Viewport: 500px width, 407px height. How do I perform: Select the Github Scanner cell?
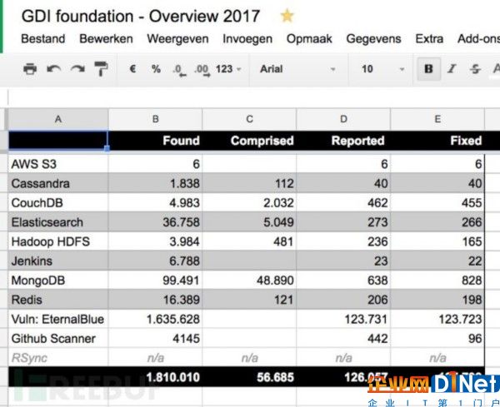(x=58, y=339)
